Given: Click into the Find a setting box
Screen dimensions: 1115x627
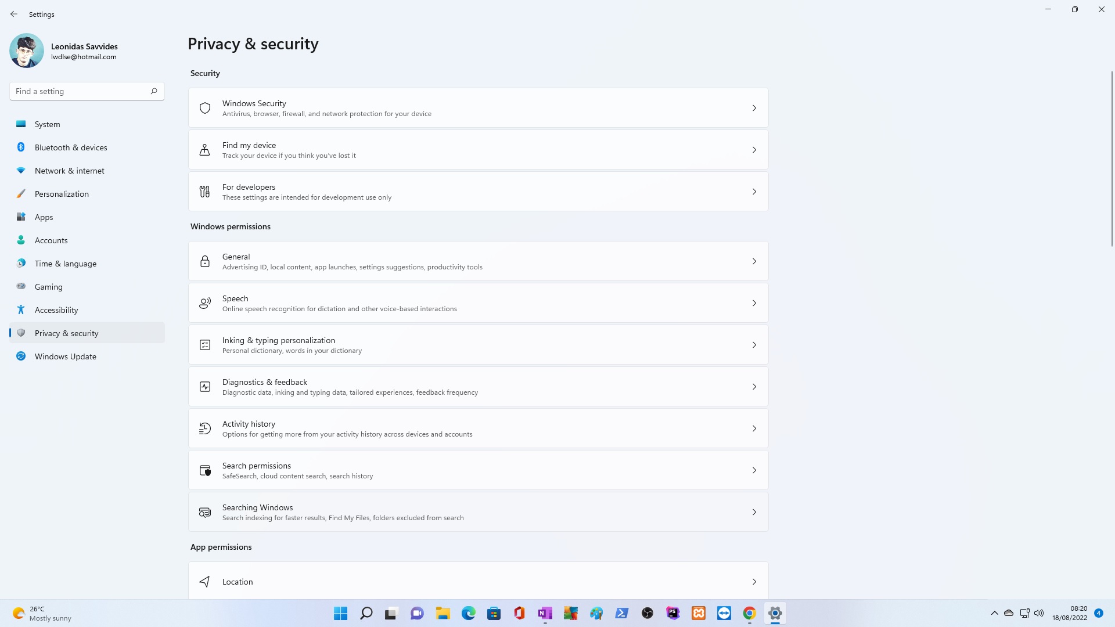Looking at the screenshot, I should (87, 91).
